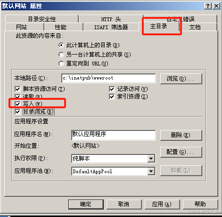Open the HTTP 头 tab
This screenshot has width=222, height=217.
(x=111, y=19)
